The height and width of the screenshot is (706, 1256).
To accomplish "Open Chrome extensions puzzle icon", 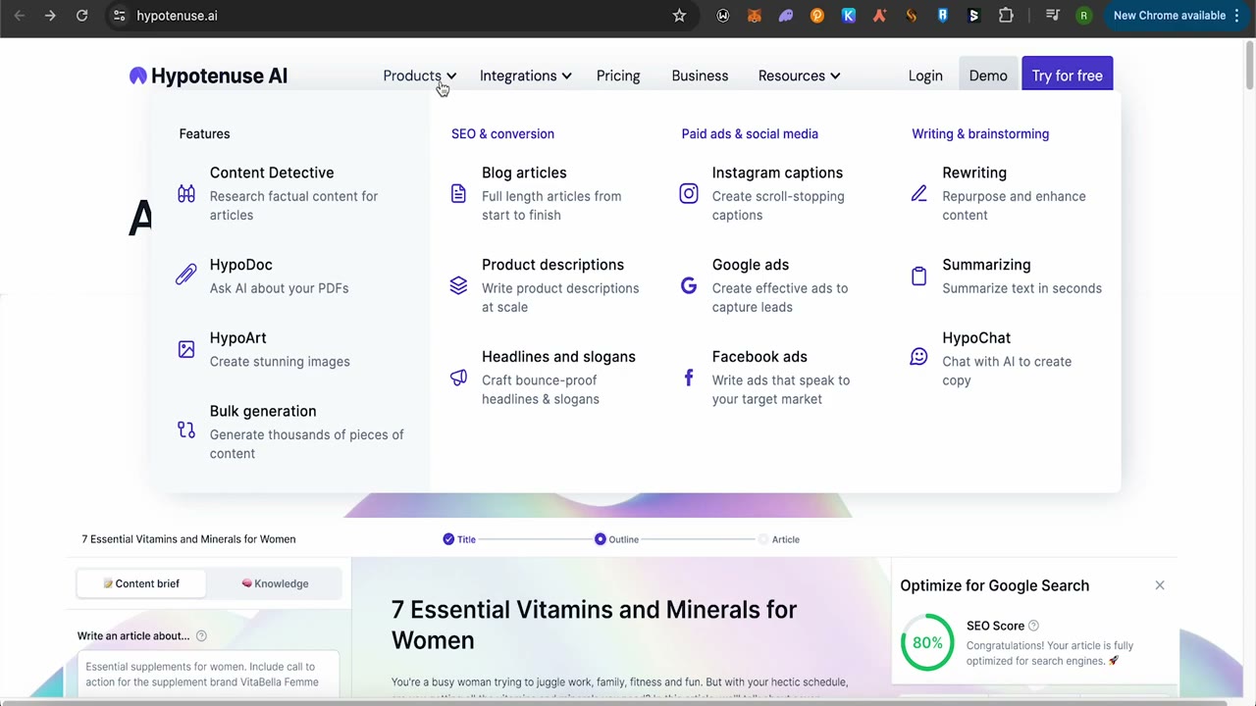I will [x=1006, y=16].
